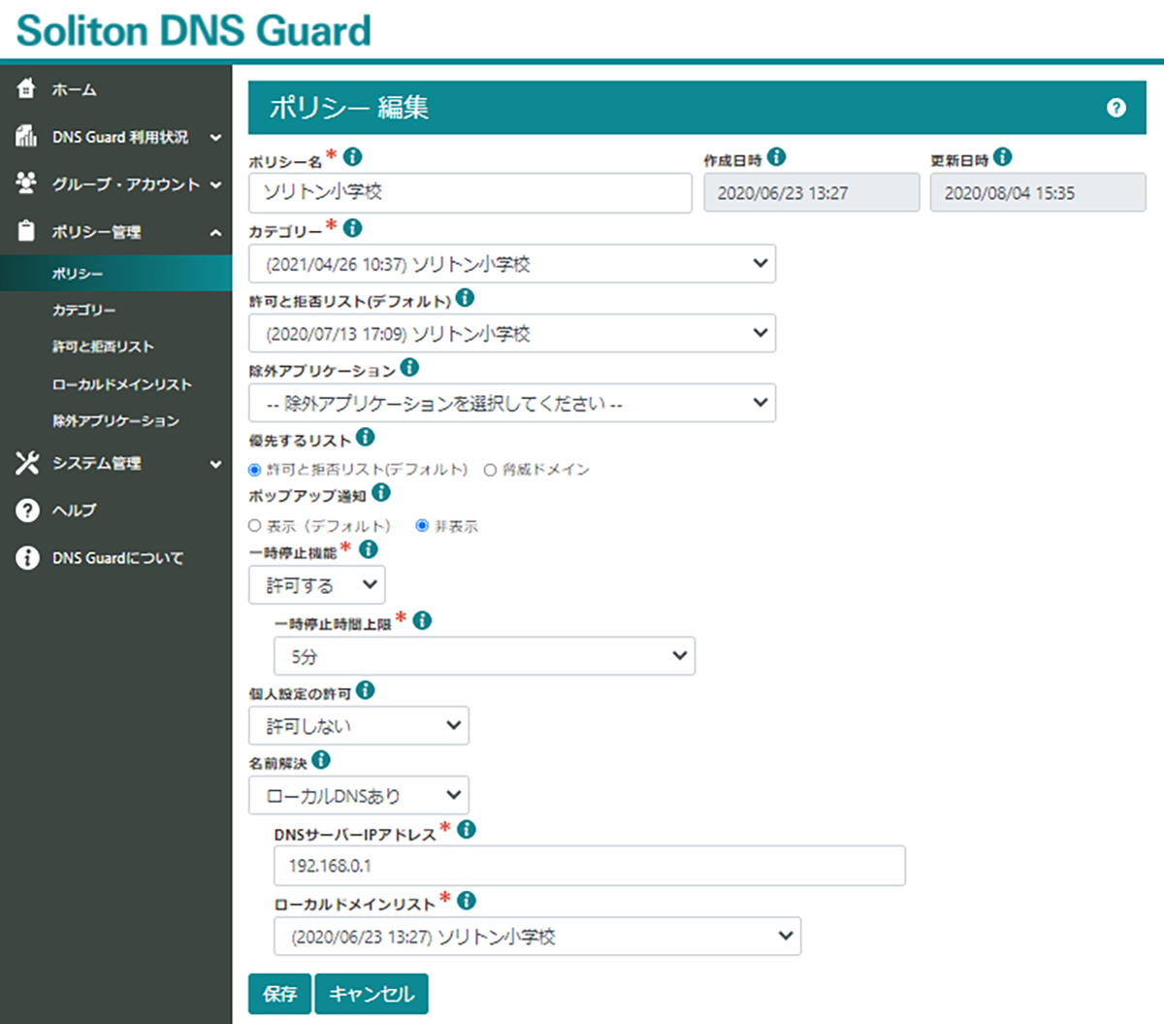1164x1024 pixels.
Task: Show info for カテゴリー field
Action: click(353, 227)
